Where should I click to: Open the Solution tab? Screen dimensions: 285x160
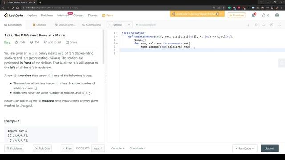pyautogui.click(x=39, y=25)
